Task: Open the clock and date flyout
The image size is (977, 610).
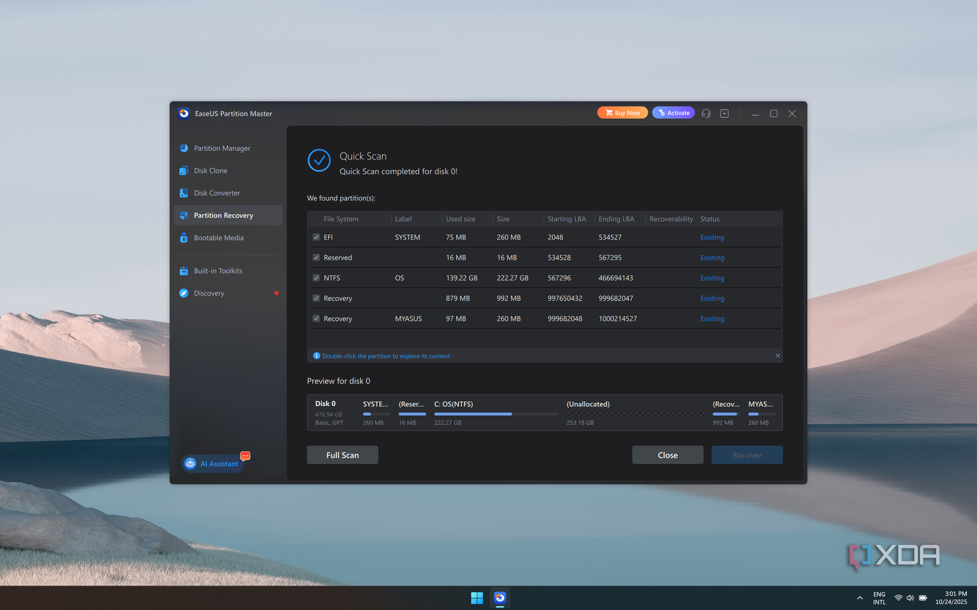Action: click(x=951, y=598)
